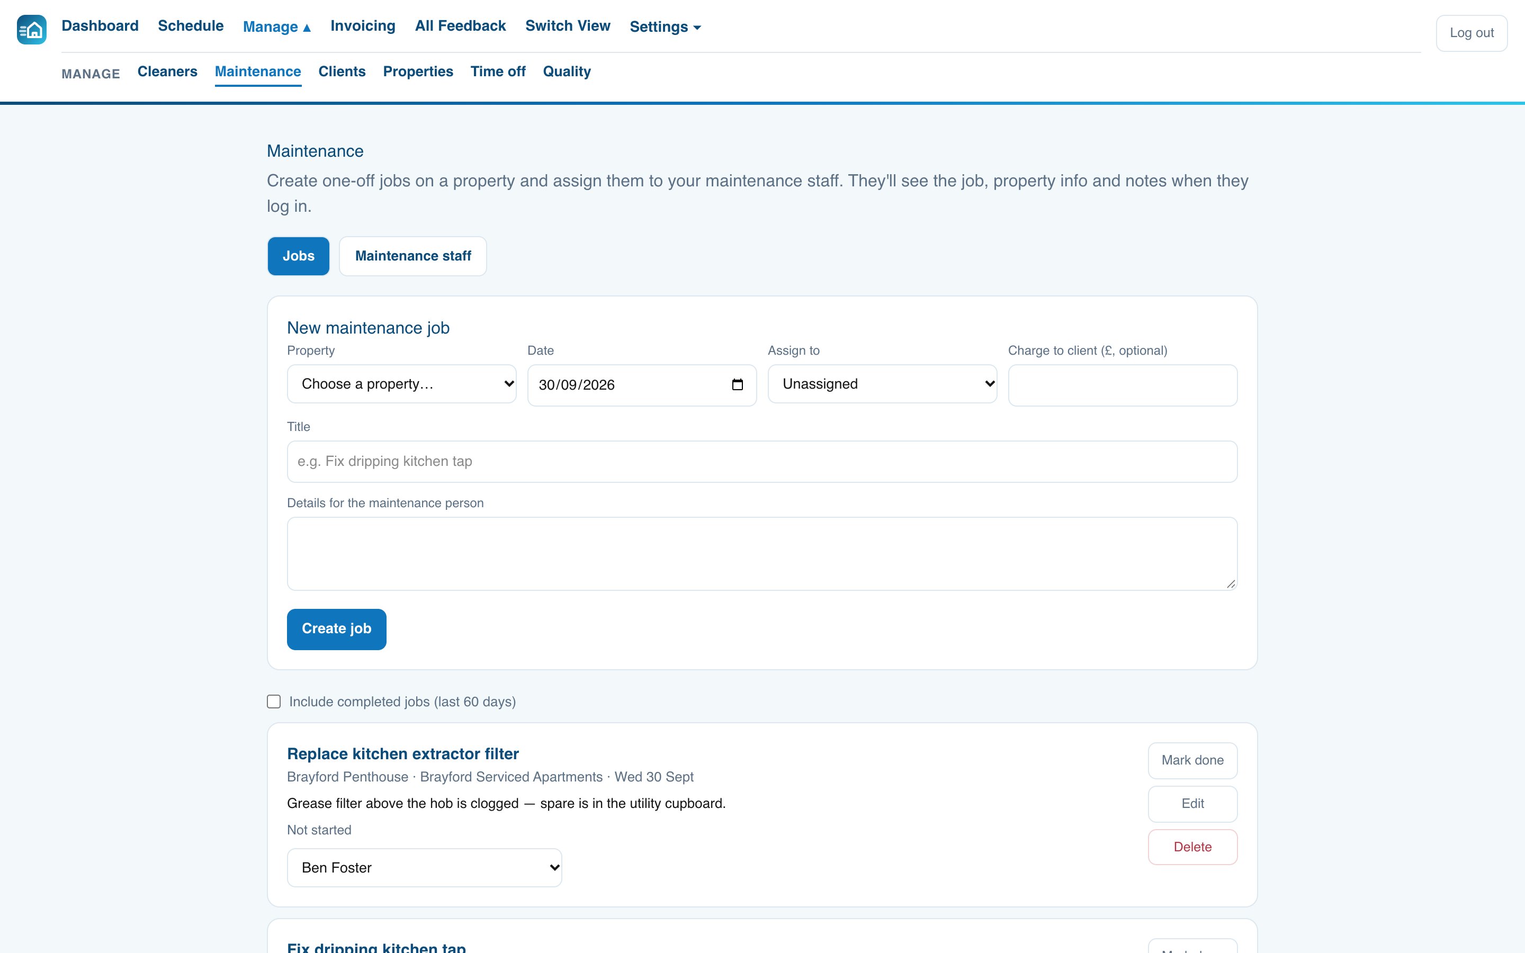This screenshot has width=1525, height=953.
Task: Click the Replace kitchen extractor filter title
Action: point(402,754)
